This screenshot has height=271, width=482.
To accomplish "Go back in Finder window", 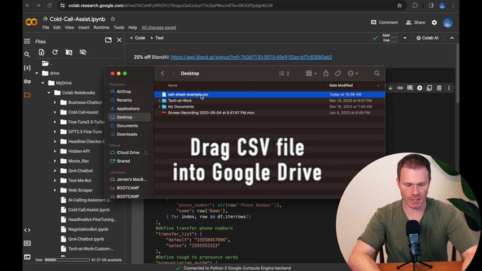I will coord(163,73).
